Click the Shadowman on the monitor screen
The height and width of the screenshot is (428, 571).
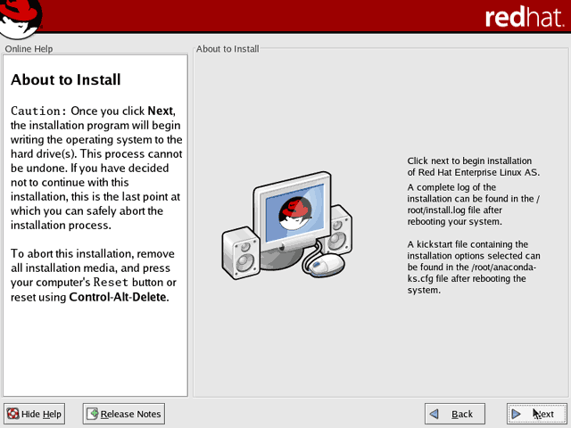[x=295, y=213]
